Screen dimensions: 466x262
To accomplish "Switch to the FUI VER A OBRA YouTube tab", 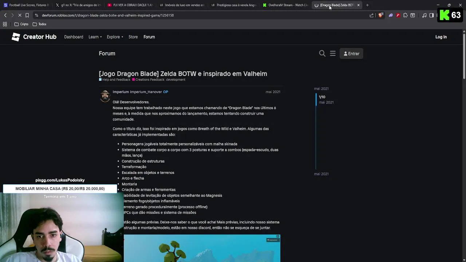I will click(130, 5).
